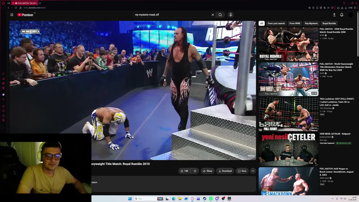The width and height of the screenshot is (359, 202).
Task: Like the video with 74K likes
Action: pos(184,171)
